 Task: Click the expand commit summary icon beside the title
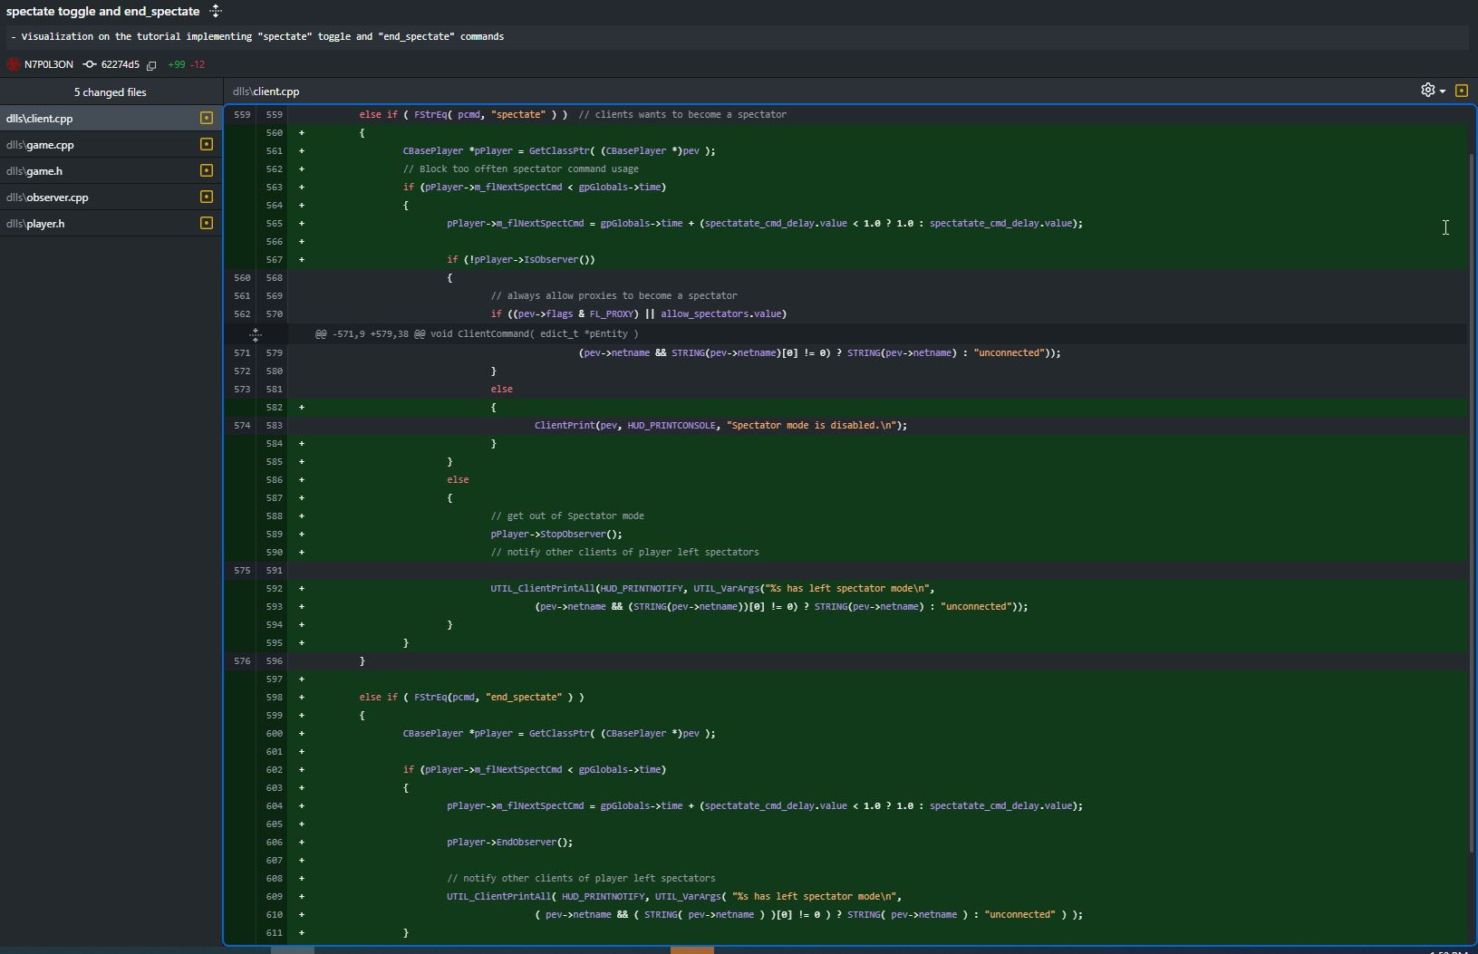tap(216, 11)
